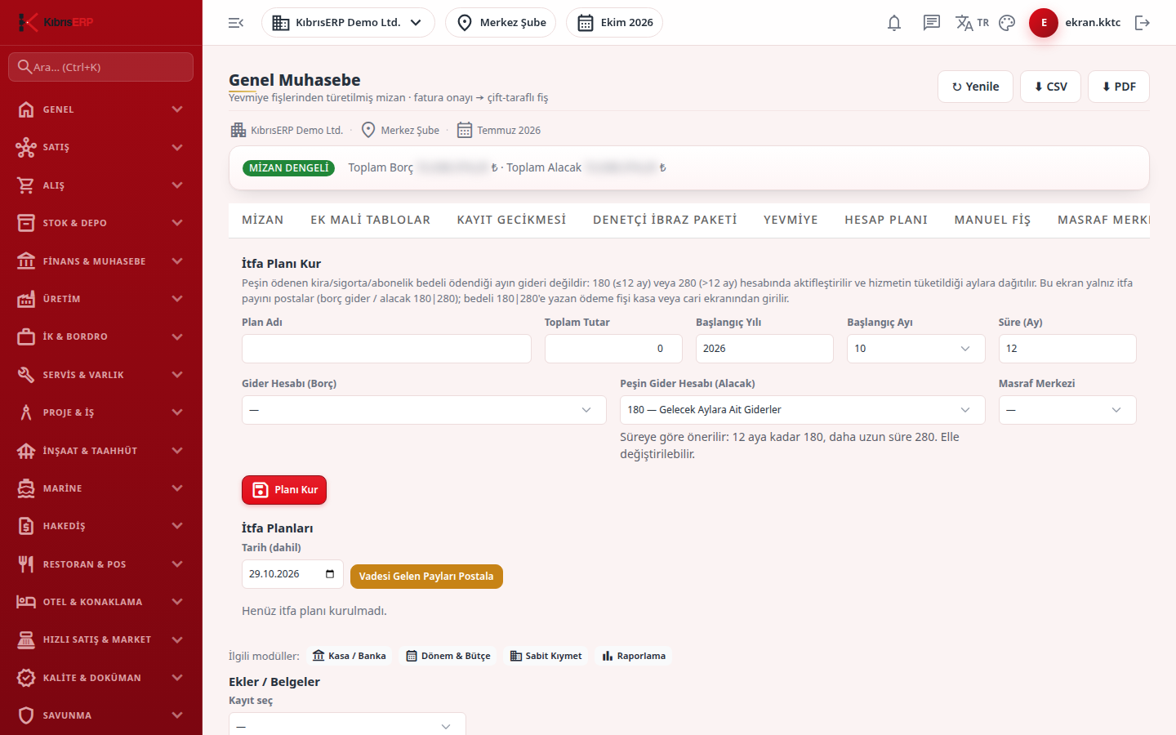Export as CSV
Screen dimensions: 1176x735
coord(1050,87)
